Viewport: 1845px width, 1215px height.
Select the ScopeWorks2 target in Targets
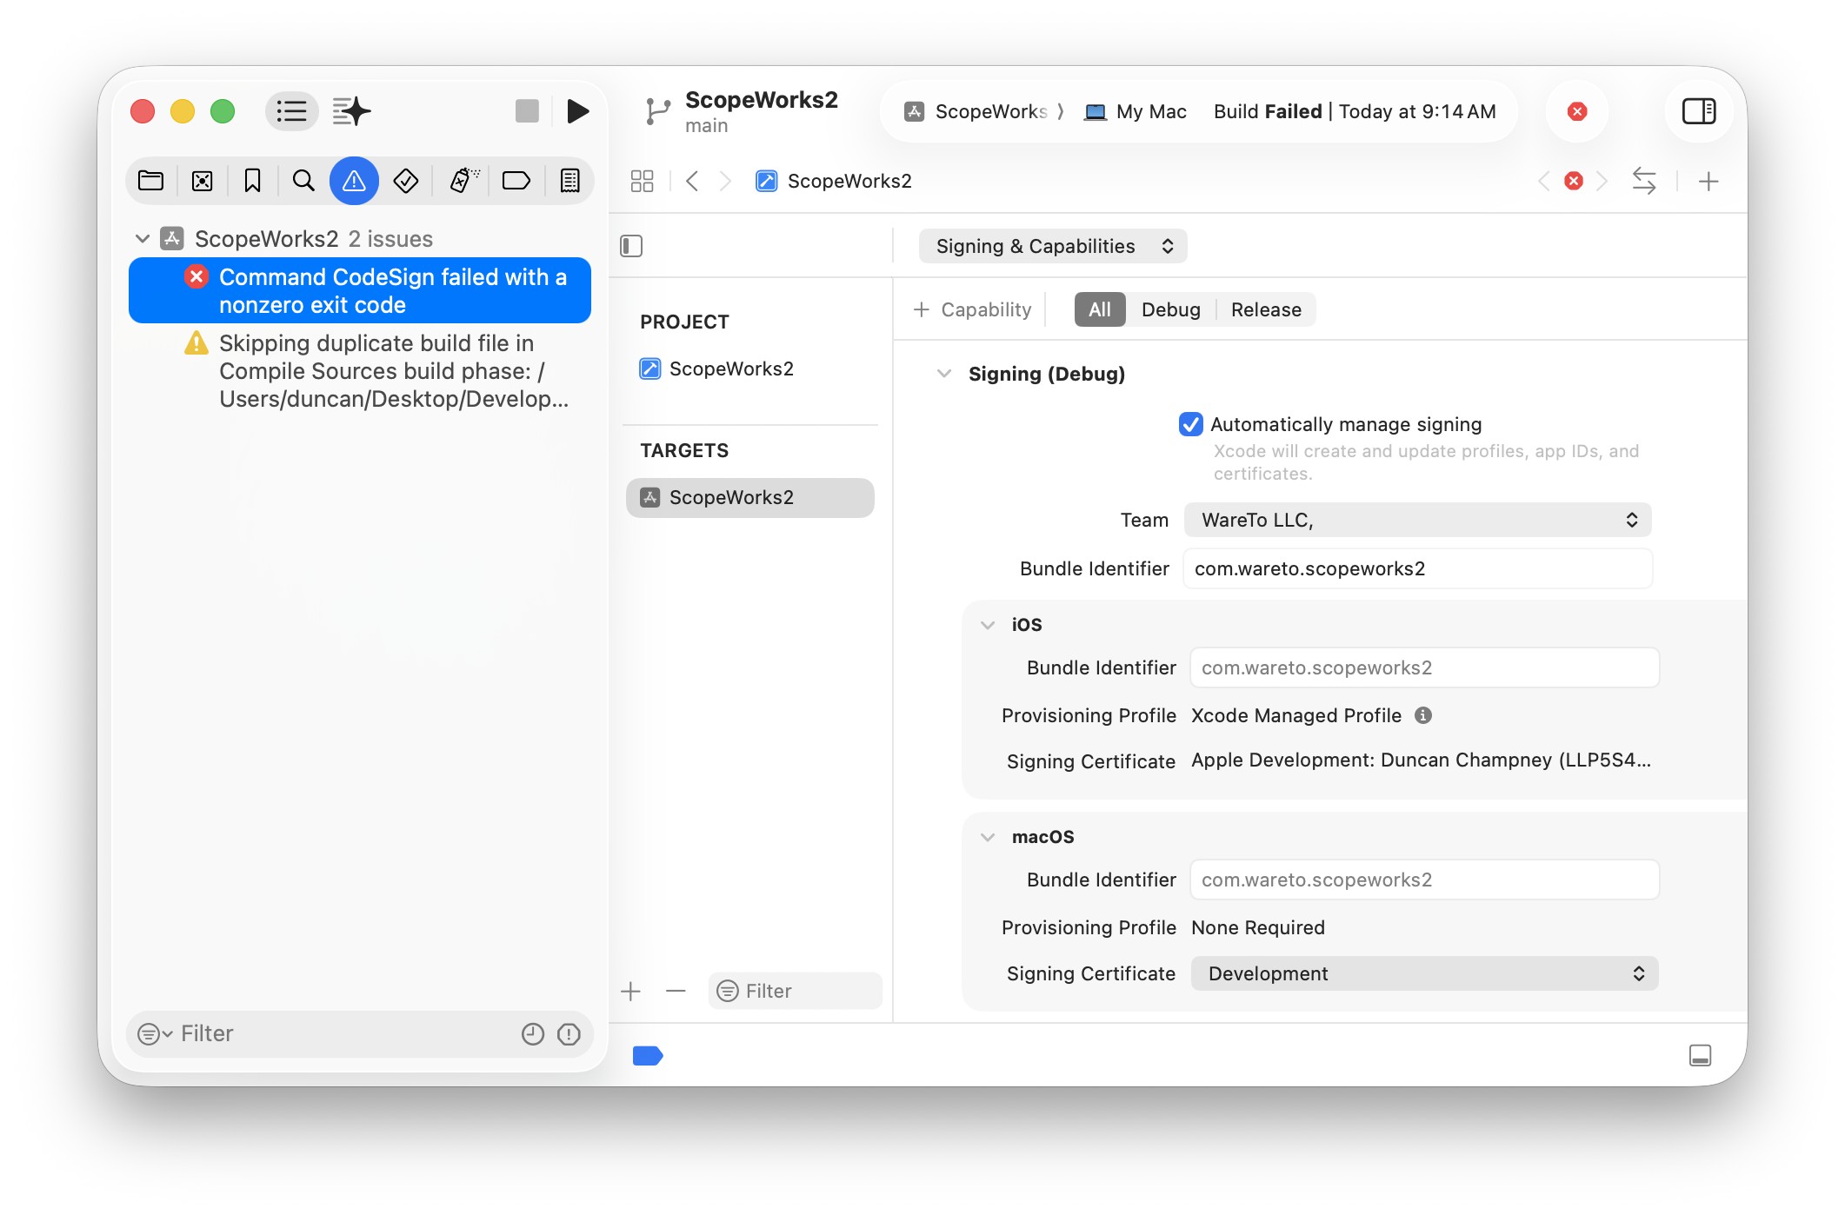click(749, 497)
